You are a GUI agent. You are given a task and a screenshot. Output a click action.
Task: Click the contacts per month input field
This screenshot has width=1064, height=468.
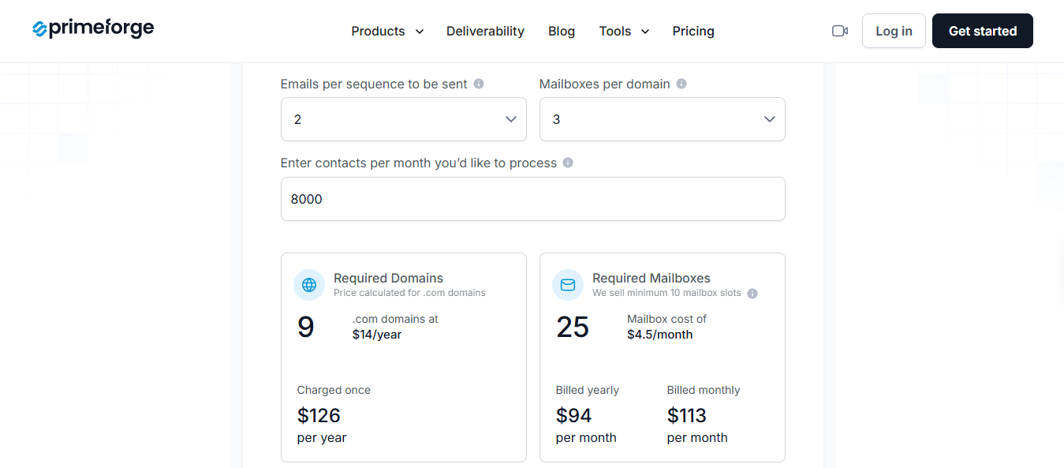[x=533, y=199]
